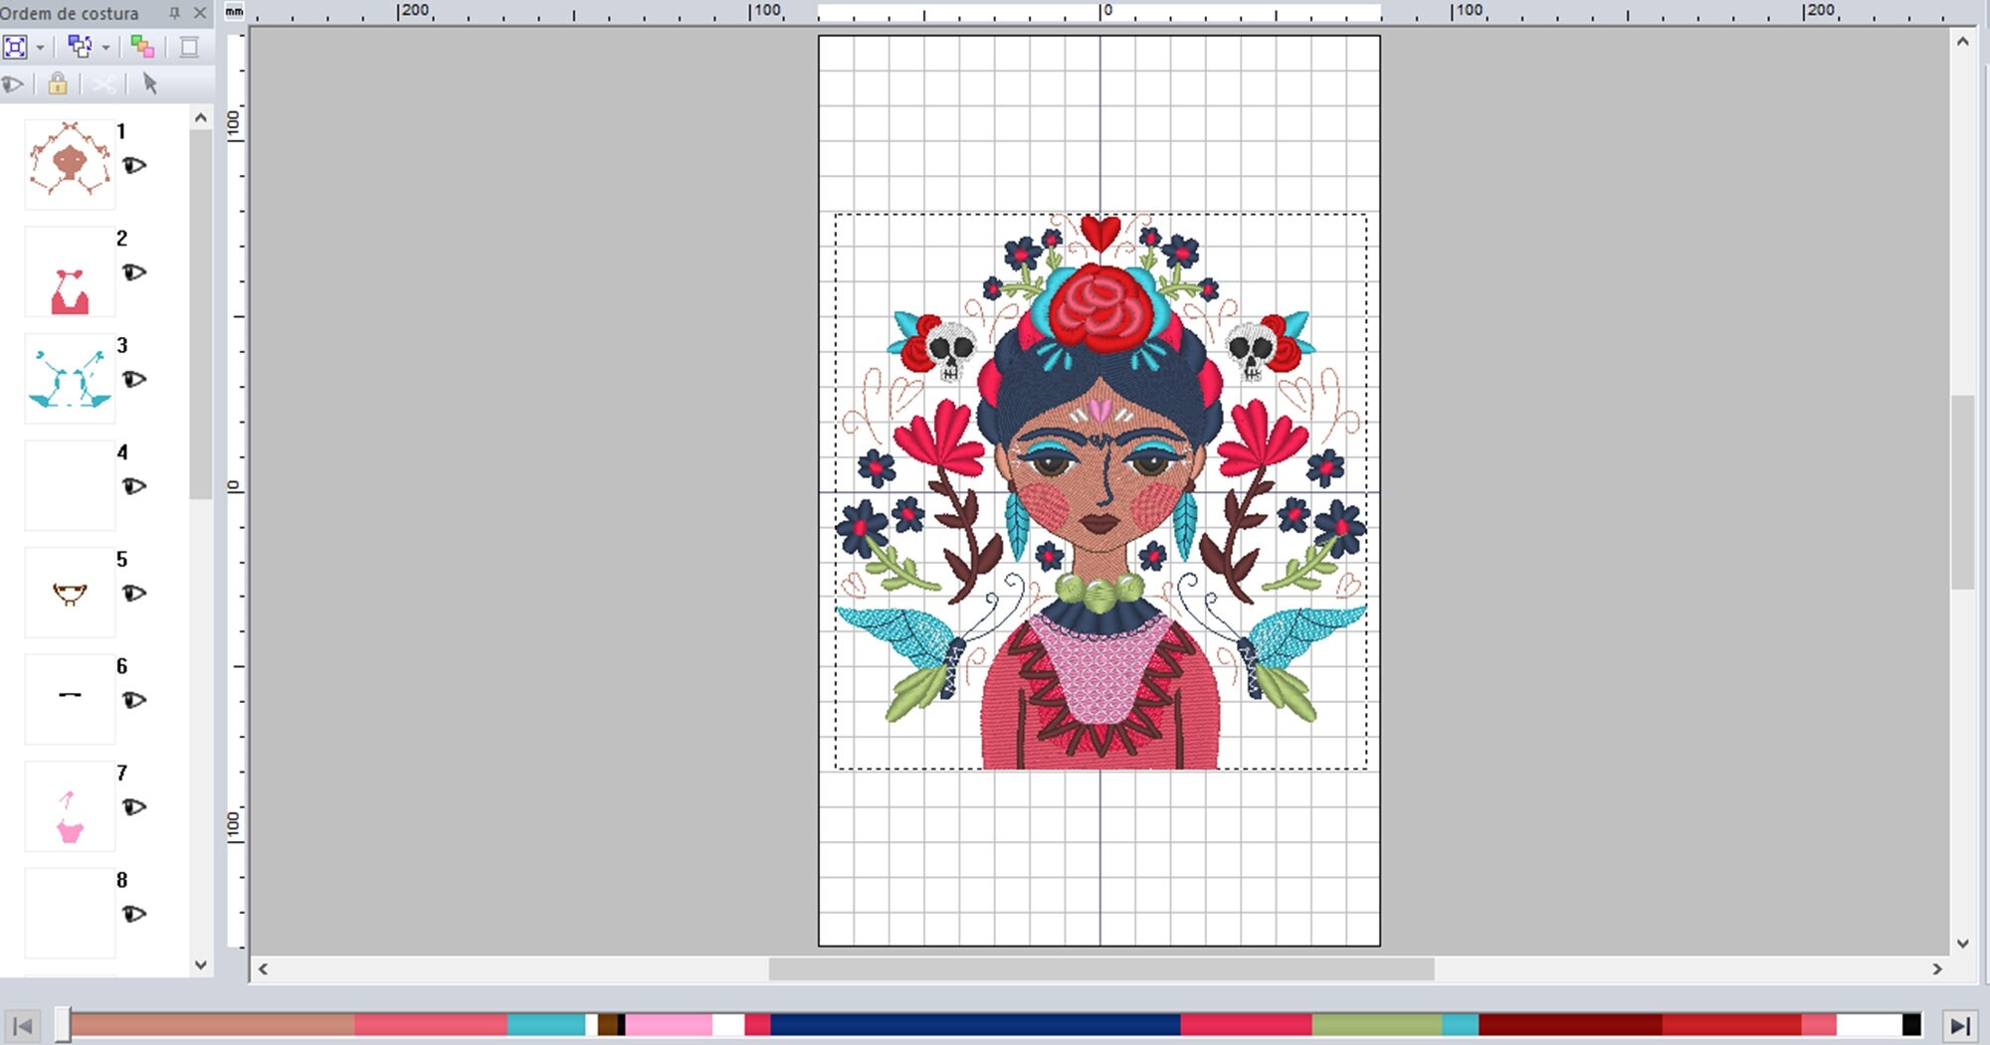Select thumbnail 3 with the teal birds

[70, 379]
